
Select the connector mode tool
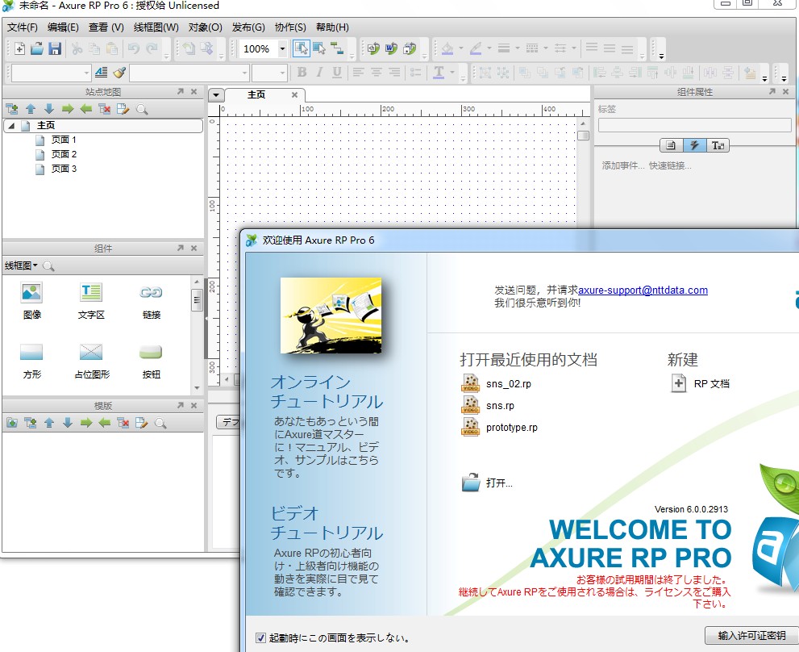337,49
